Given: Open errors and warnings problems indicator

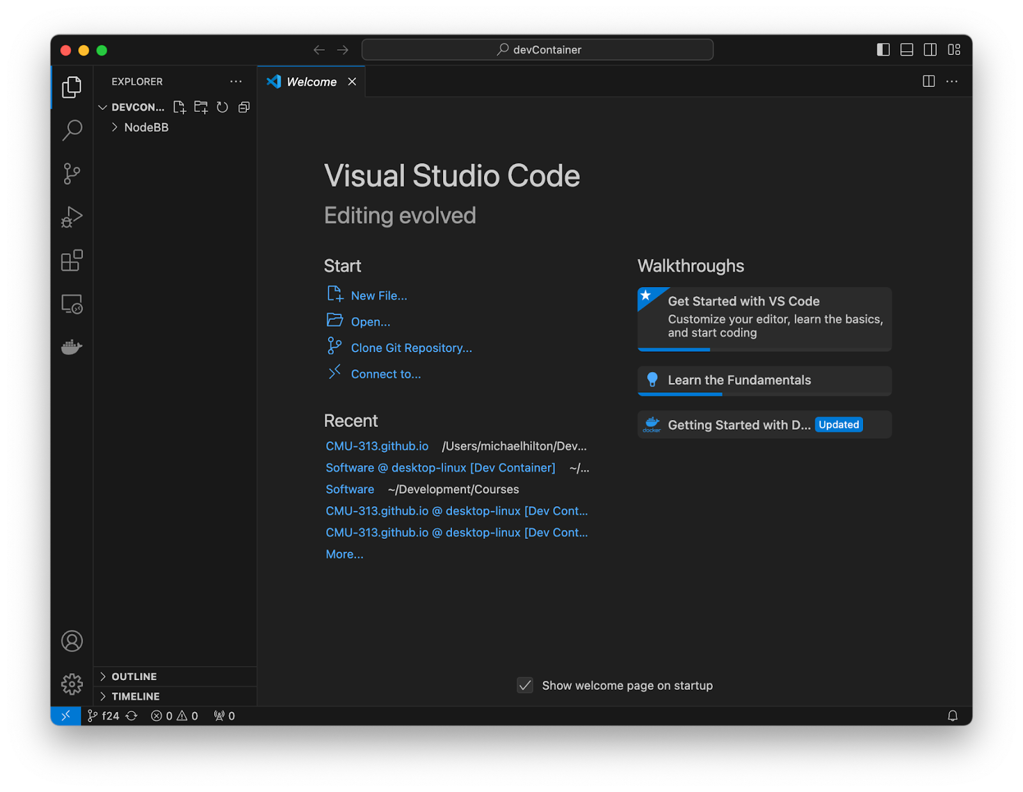Looking at the screenshot, I should point(175,716).
